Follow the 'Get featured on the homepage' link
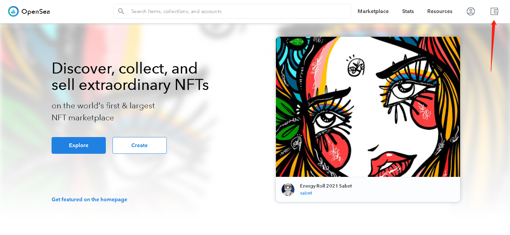This screenshot has height=235, width=510. pyautogui.click(x=89, y=200)
